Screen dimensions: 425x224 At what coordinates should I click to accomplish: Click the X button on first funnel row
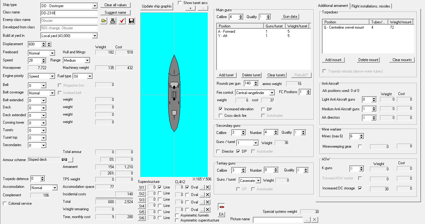coord(207,187)
